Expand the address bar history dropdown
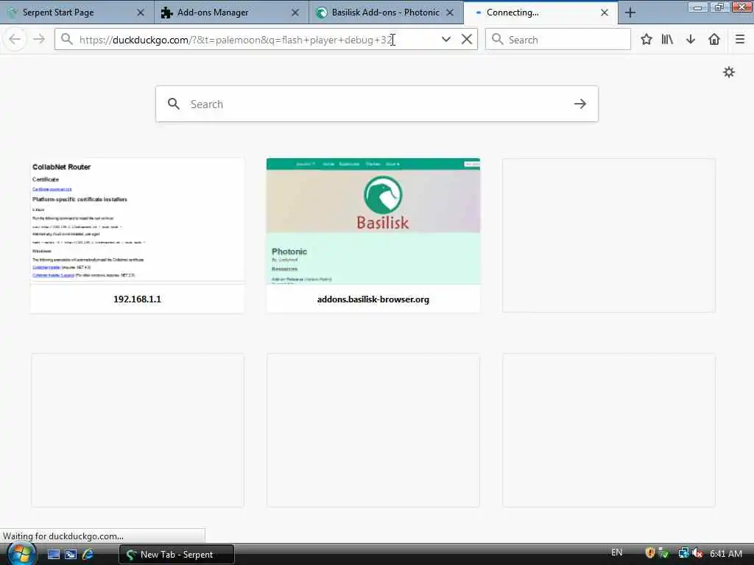 click(446, 40)
